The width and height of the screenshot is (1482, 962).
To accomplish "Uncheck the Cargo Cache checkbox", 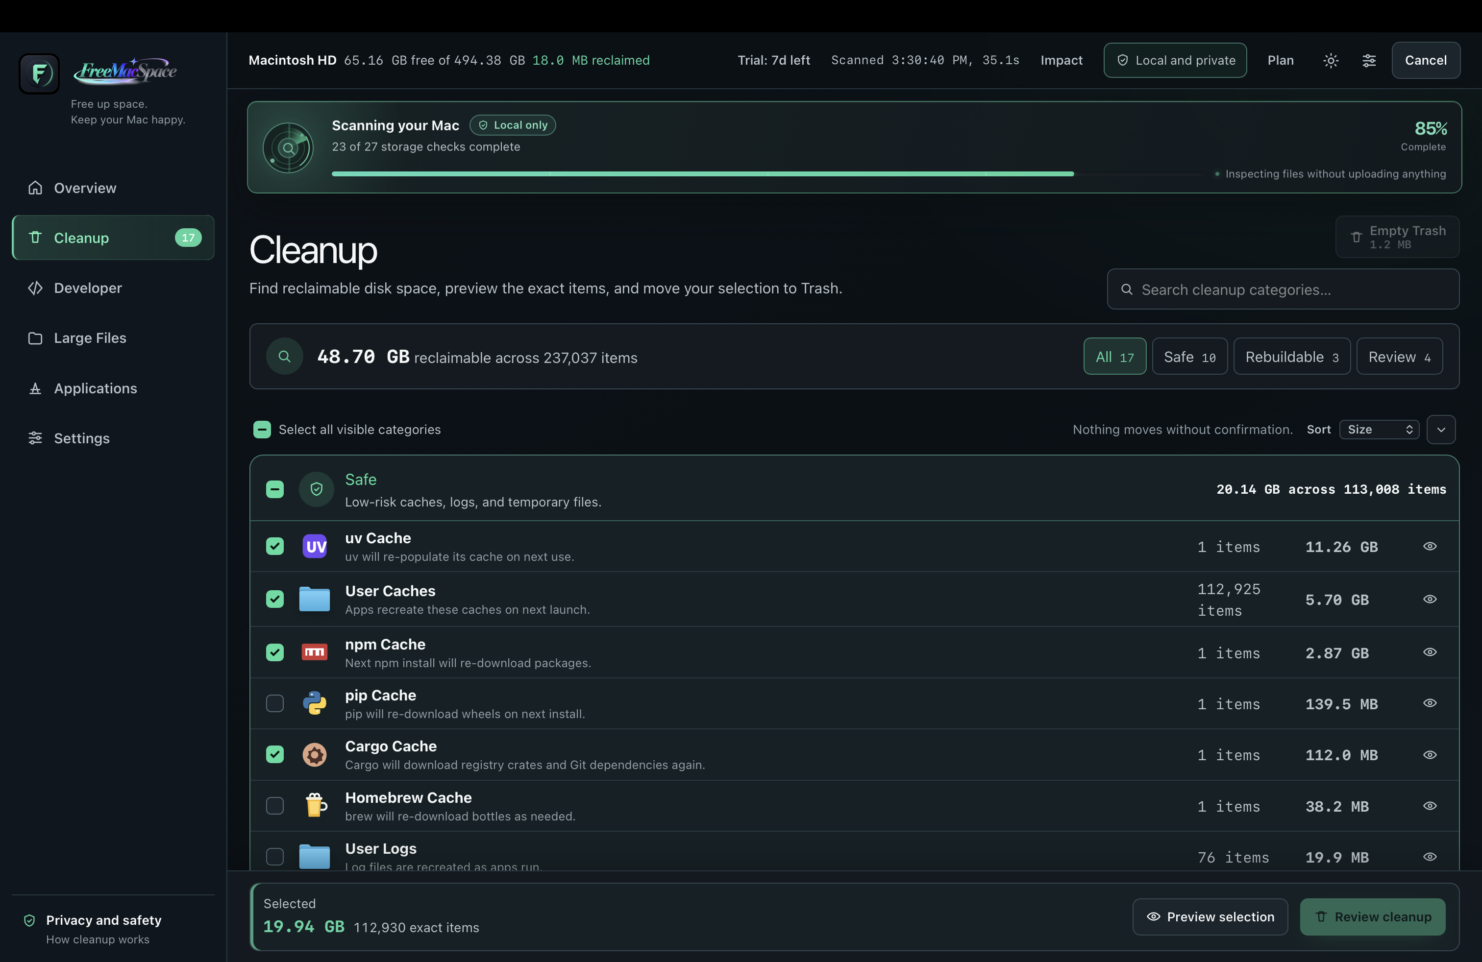I will coord(274,755).
